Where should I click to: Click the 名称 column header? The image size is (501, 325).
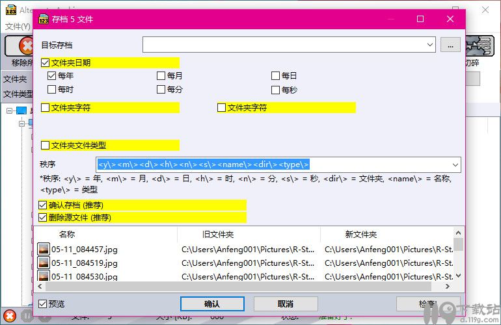pos(67,235)
